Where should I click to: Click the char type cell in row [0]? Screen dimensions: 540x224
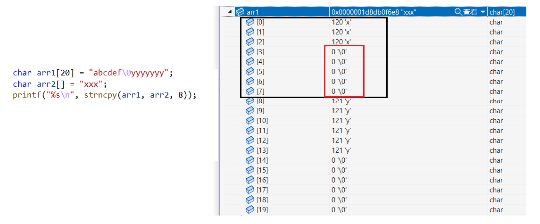point(496,22)
